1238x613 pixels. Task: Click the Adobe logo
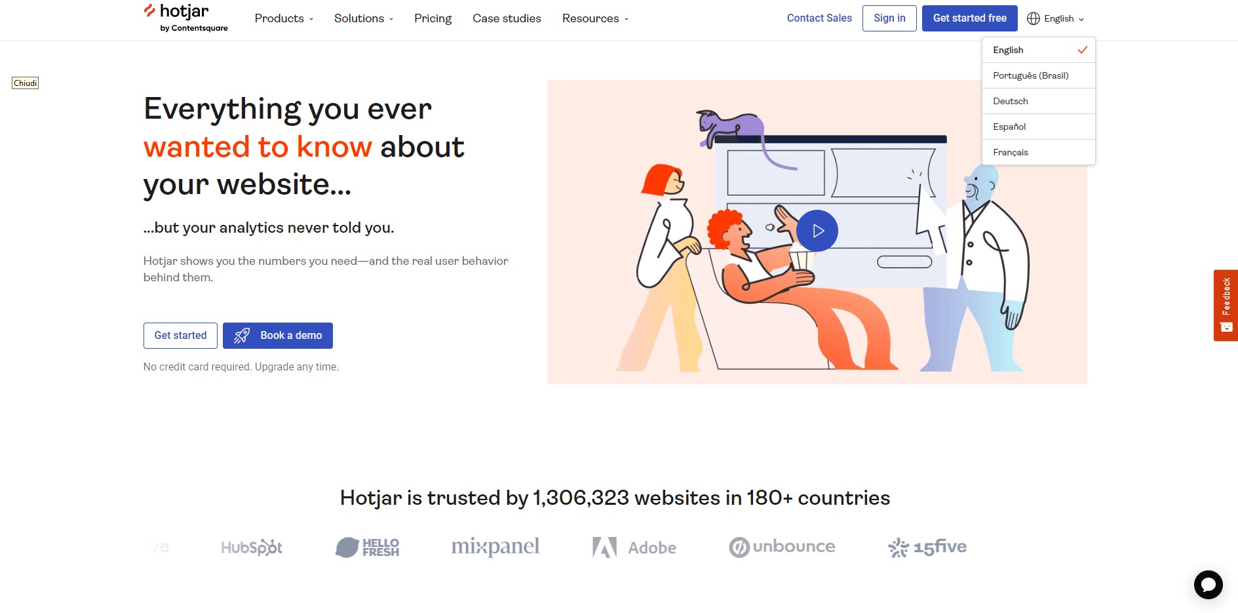coord(634,547)
